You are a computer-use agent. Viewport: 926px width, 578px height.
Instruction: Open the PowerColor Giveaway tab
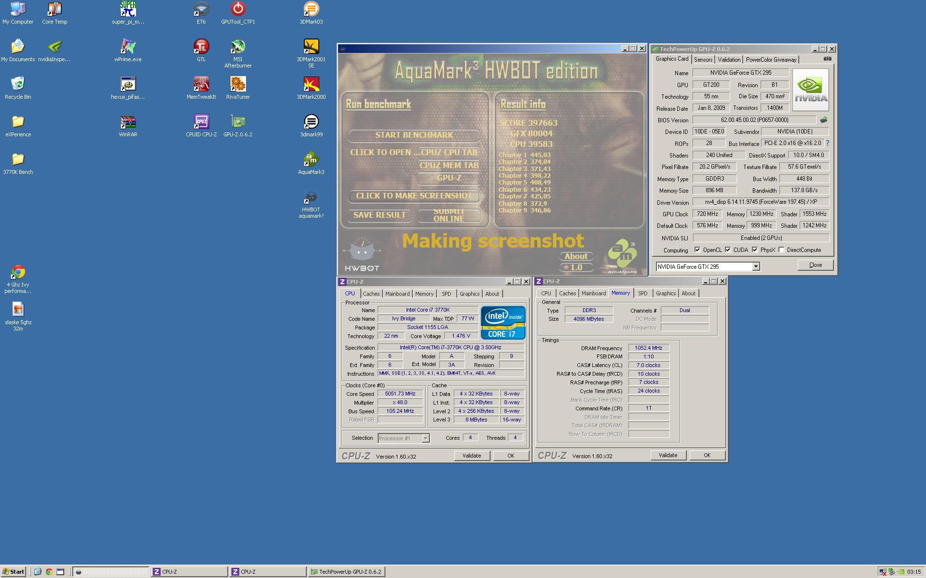tap(771, 60)
